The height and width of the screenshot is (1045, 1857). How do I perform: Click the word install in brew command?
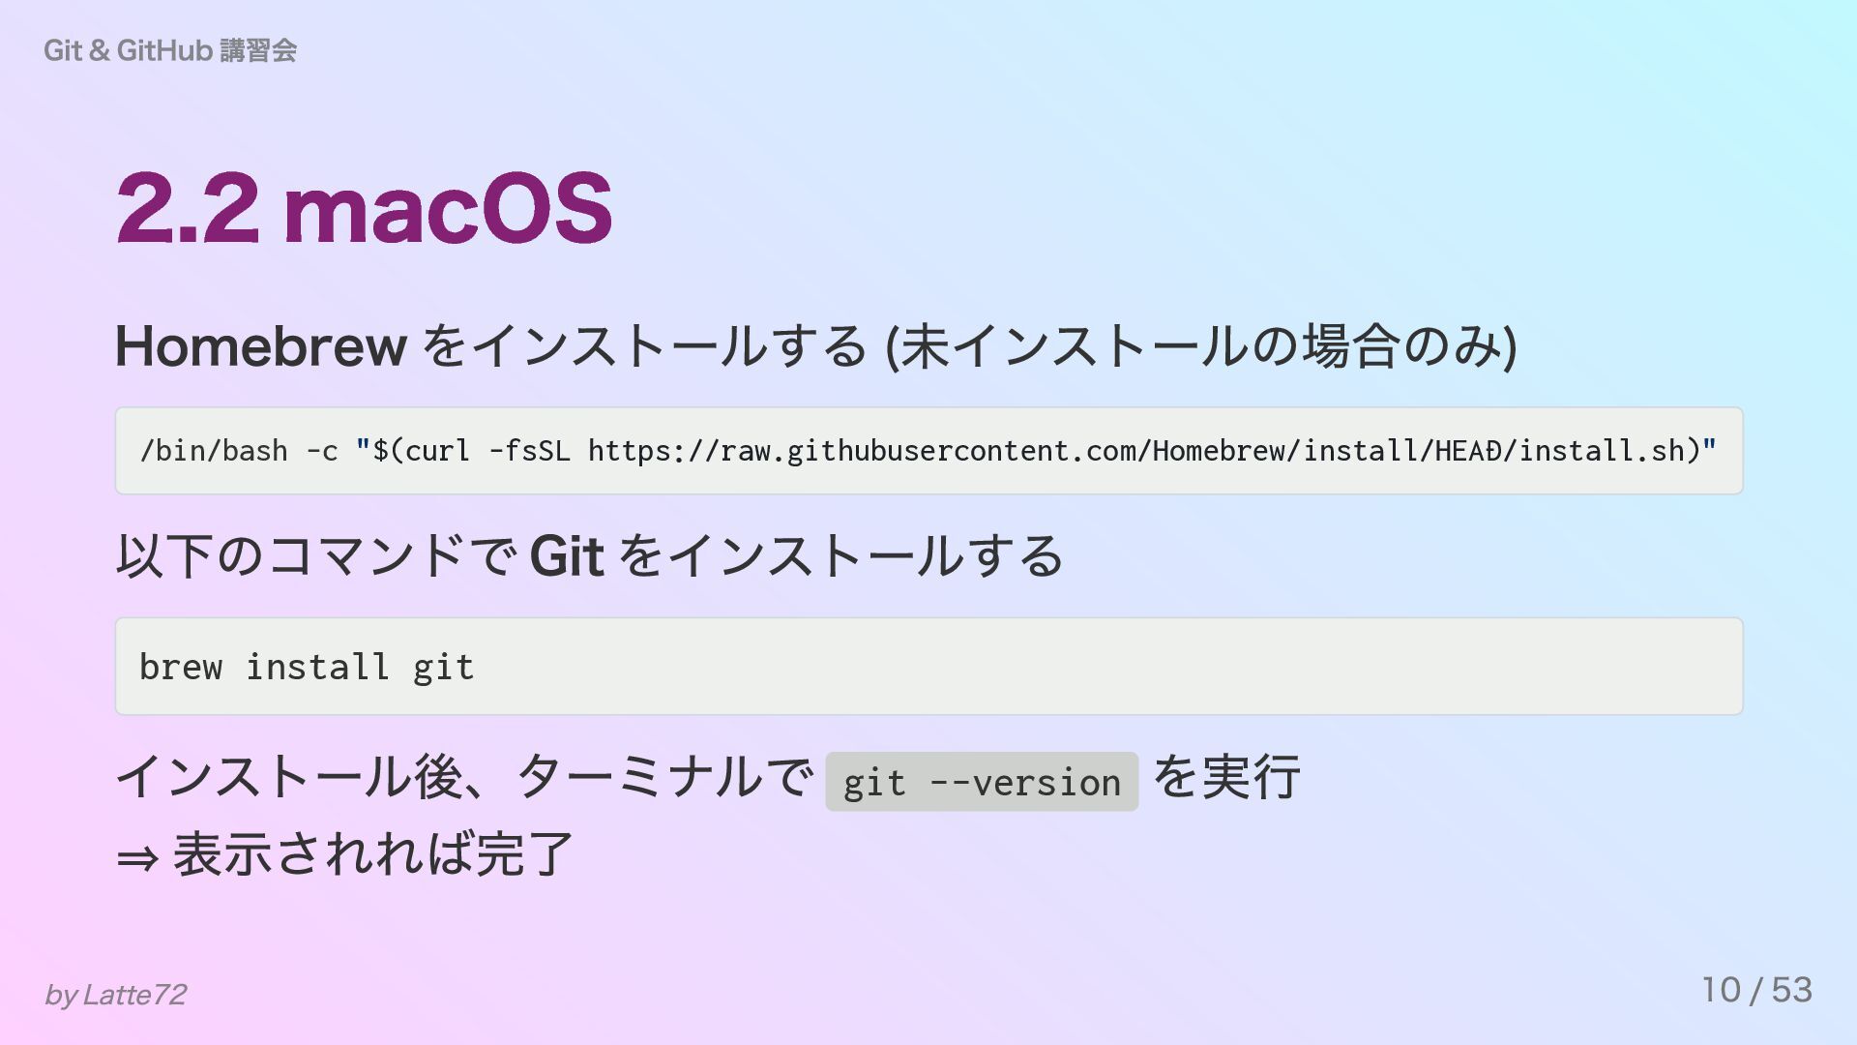tap(316, 667)
